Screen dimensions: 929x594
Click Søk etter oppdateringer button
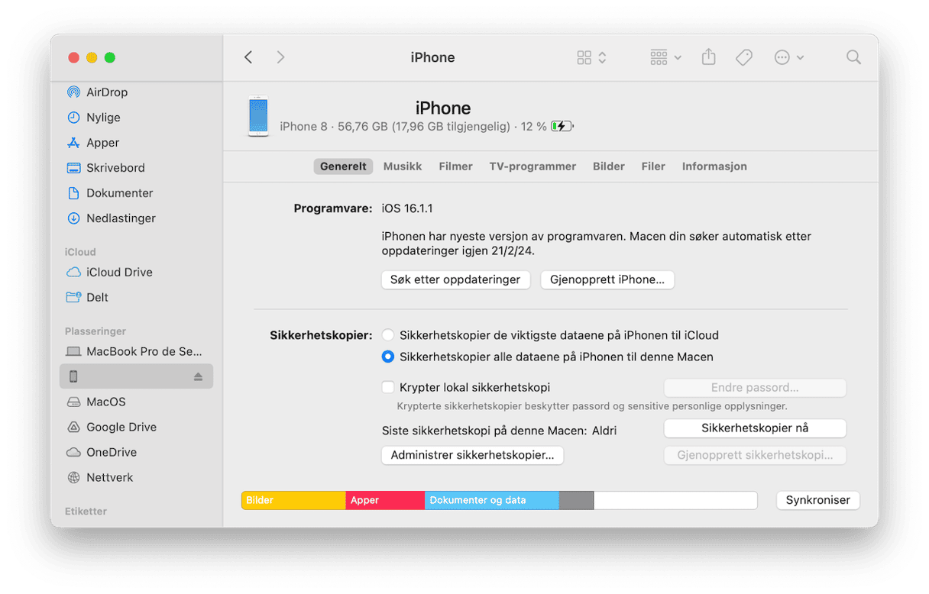(x=455, y=279)
